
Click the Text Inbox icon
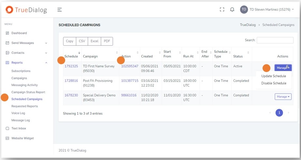point(7,128)
